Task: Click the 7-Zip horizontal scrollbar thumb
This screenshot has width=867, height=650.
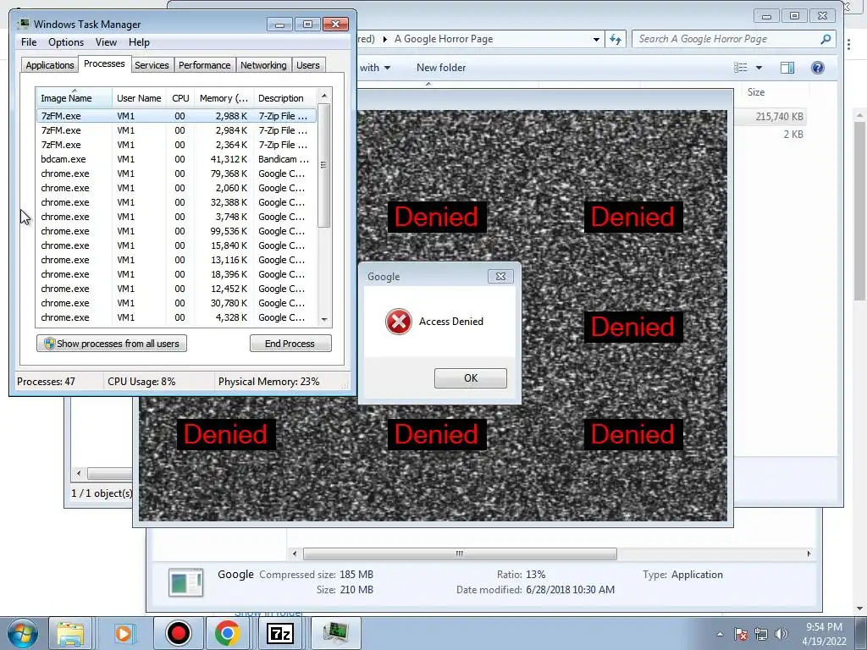Action: (x=460, y=554)
